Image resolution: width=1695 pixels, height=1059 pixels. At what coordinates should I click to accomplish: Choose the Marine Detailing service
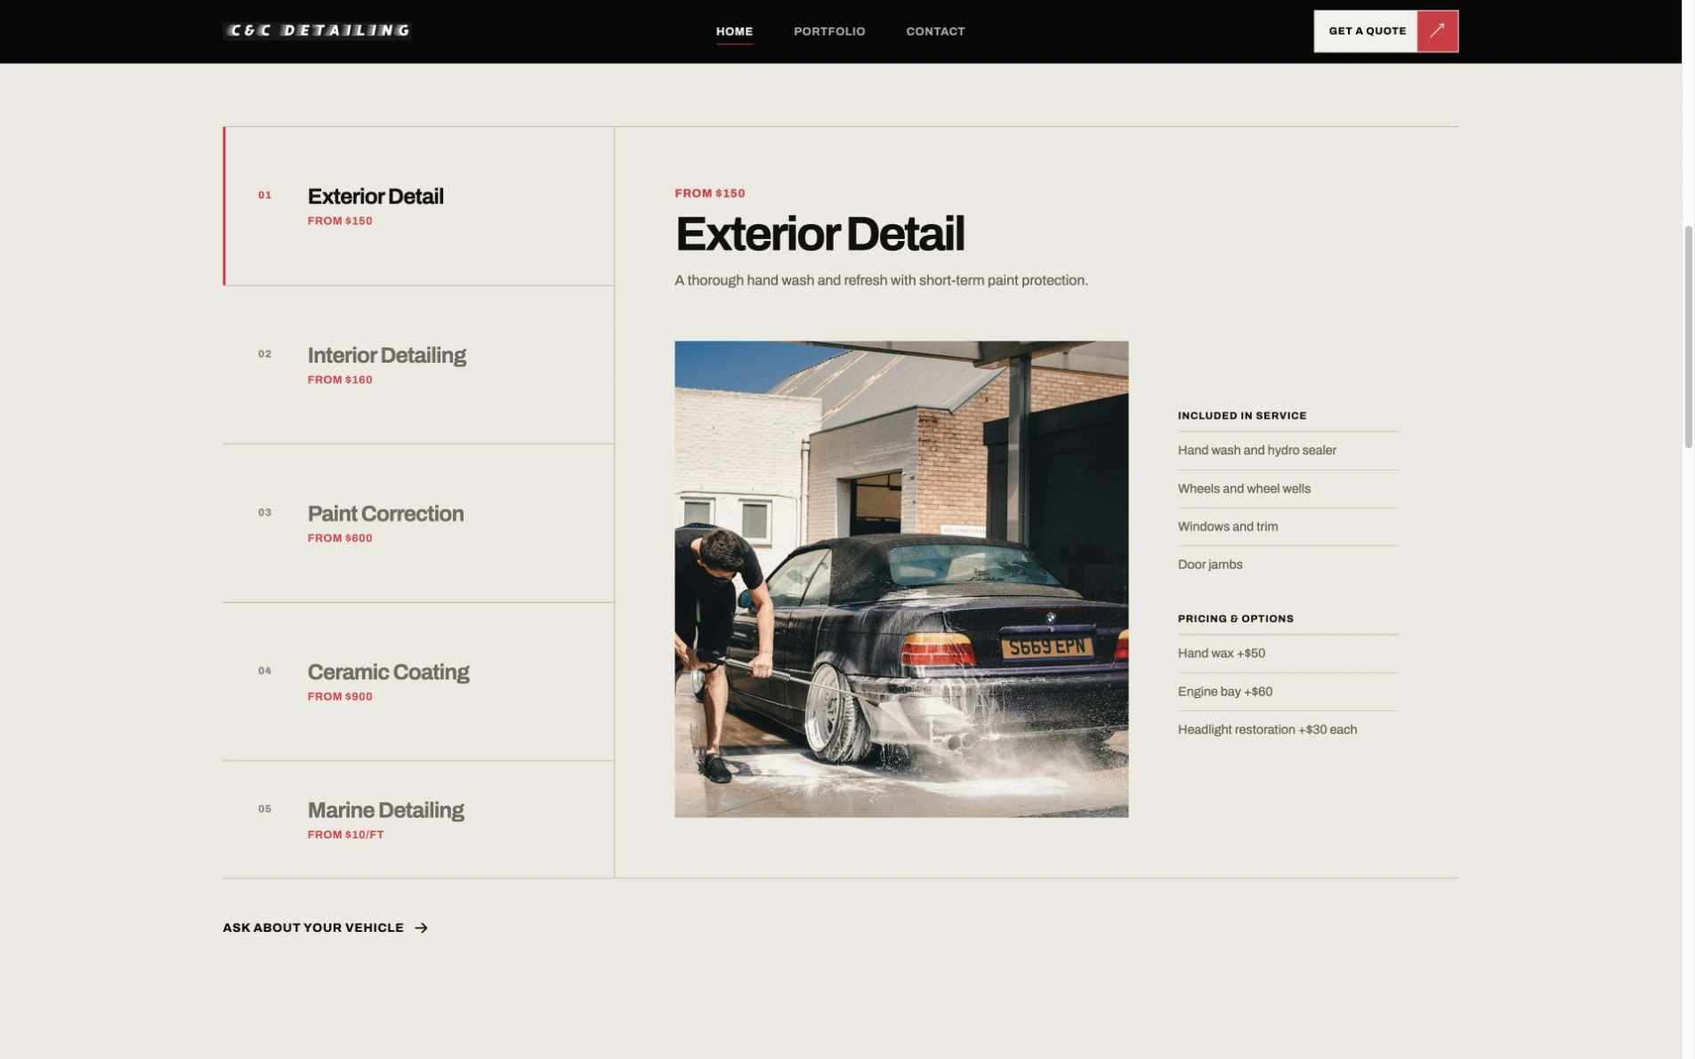coord(418,820)
